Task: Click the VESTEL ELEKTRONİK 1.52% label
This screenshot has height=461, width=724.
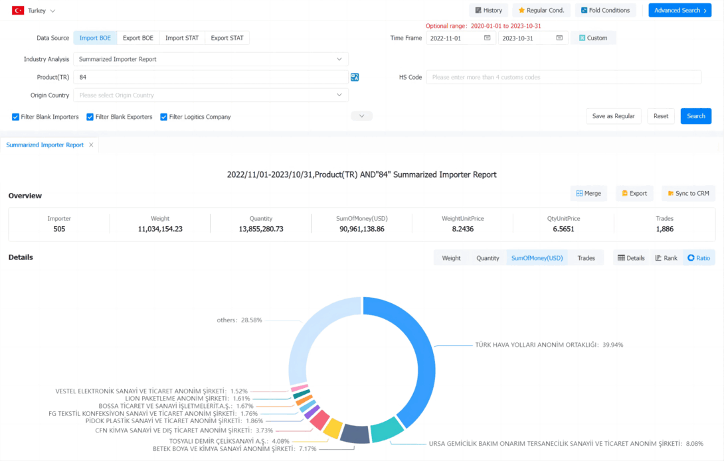Action: click(151, 391)
